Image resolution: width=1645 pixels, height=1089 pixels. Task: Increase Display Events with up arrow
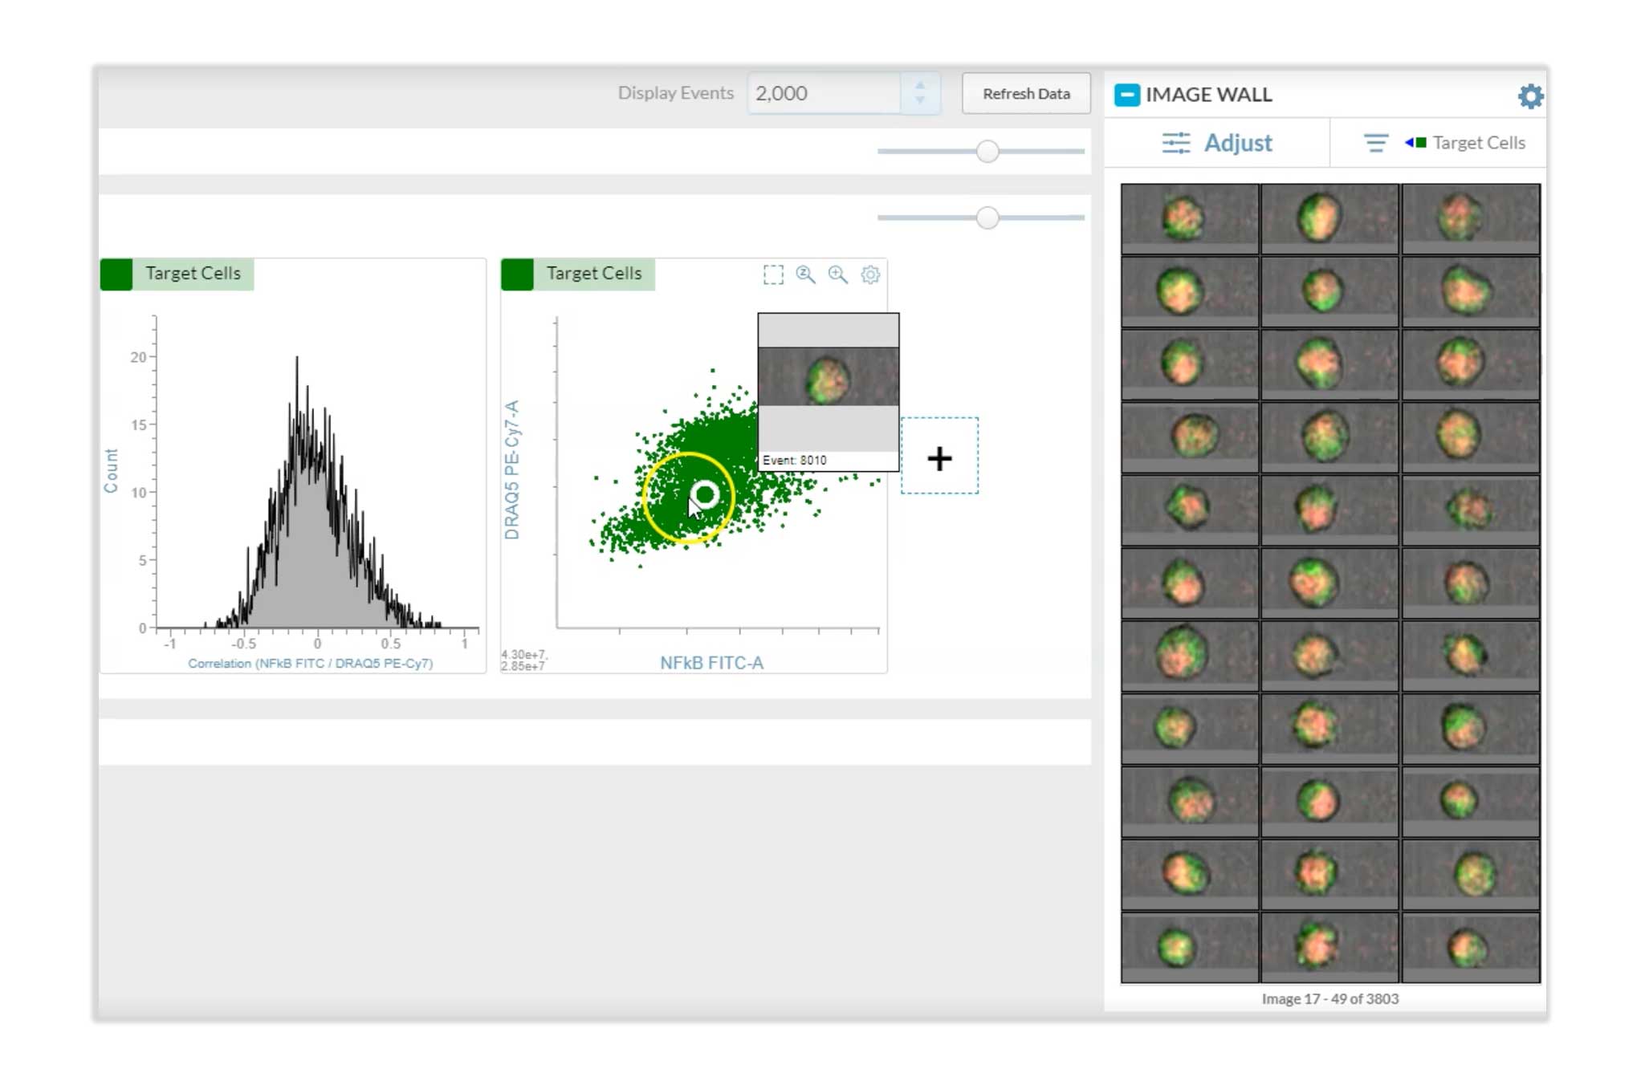(x=920, y=85)
